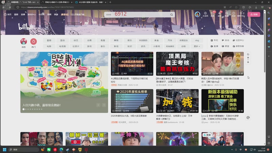The width and height of the screenshot is (272, 153).
Task: Click the 换一换 refresh recommendations button
Action: [x=248, y=58]
